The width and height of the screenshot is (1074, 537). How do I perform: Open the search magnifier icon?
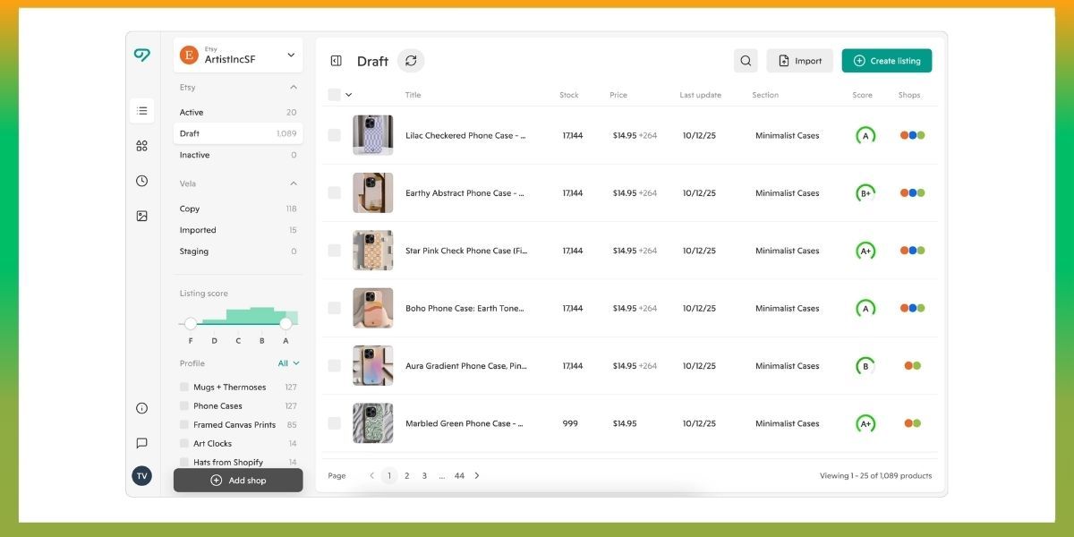[x=746, y=61]
